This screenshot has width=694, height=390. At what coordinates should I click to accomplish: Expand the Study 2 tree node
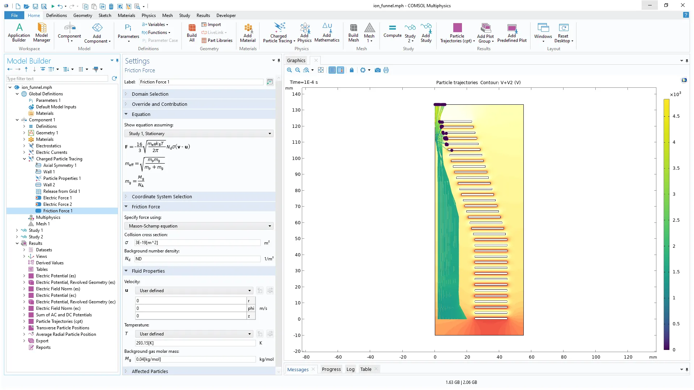point(17,237)
